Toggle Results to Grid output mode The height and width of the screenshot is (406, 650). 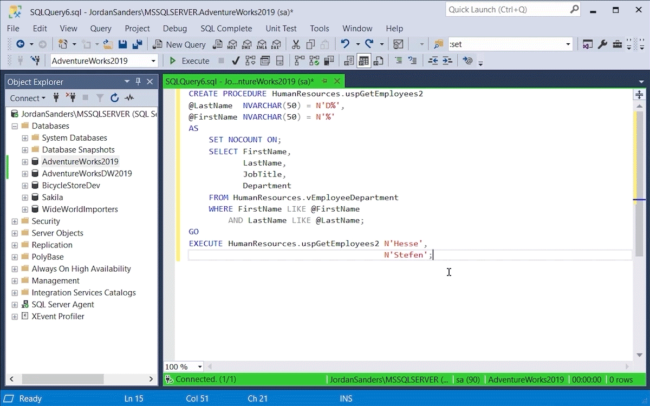pos(363,61)
